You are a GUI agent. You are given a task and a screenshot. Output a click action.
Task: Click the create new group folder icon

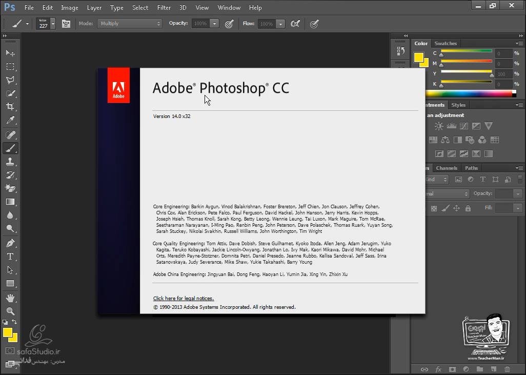coord(480,369)
